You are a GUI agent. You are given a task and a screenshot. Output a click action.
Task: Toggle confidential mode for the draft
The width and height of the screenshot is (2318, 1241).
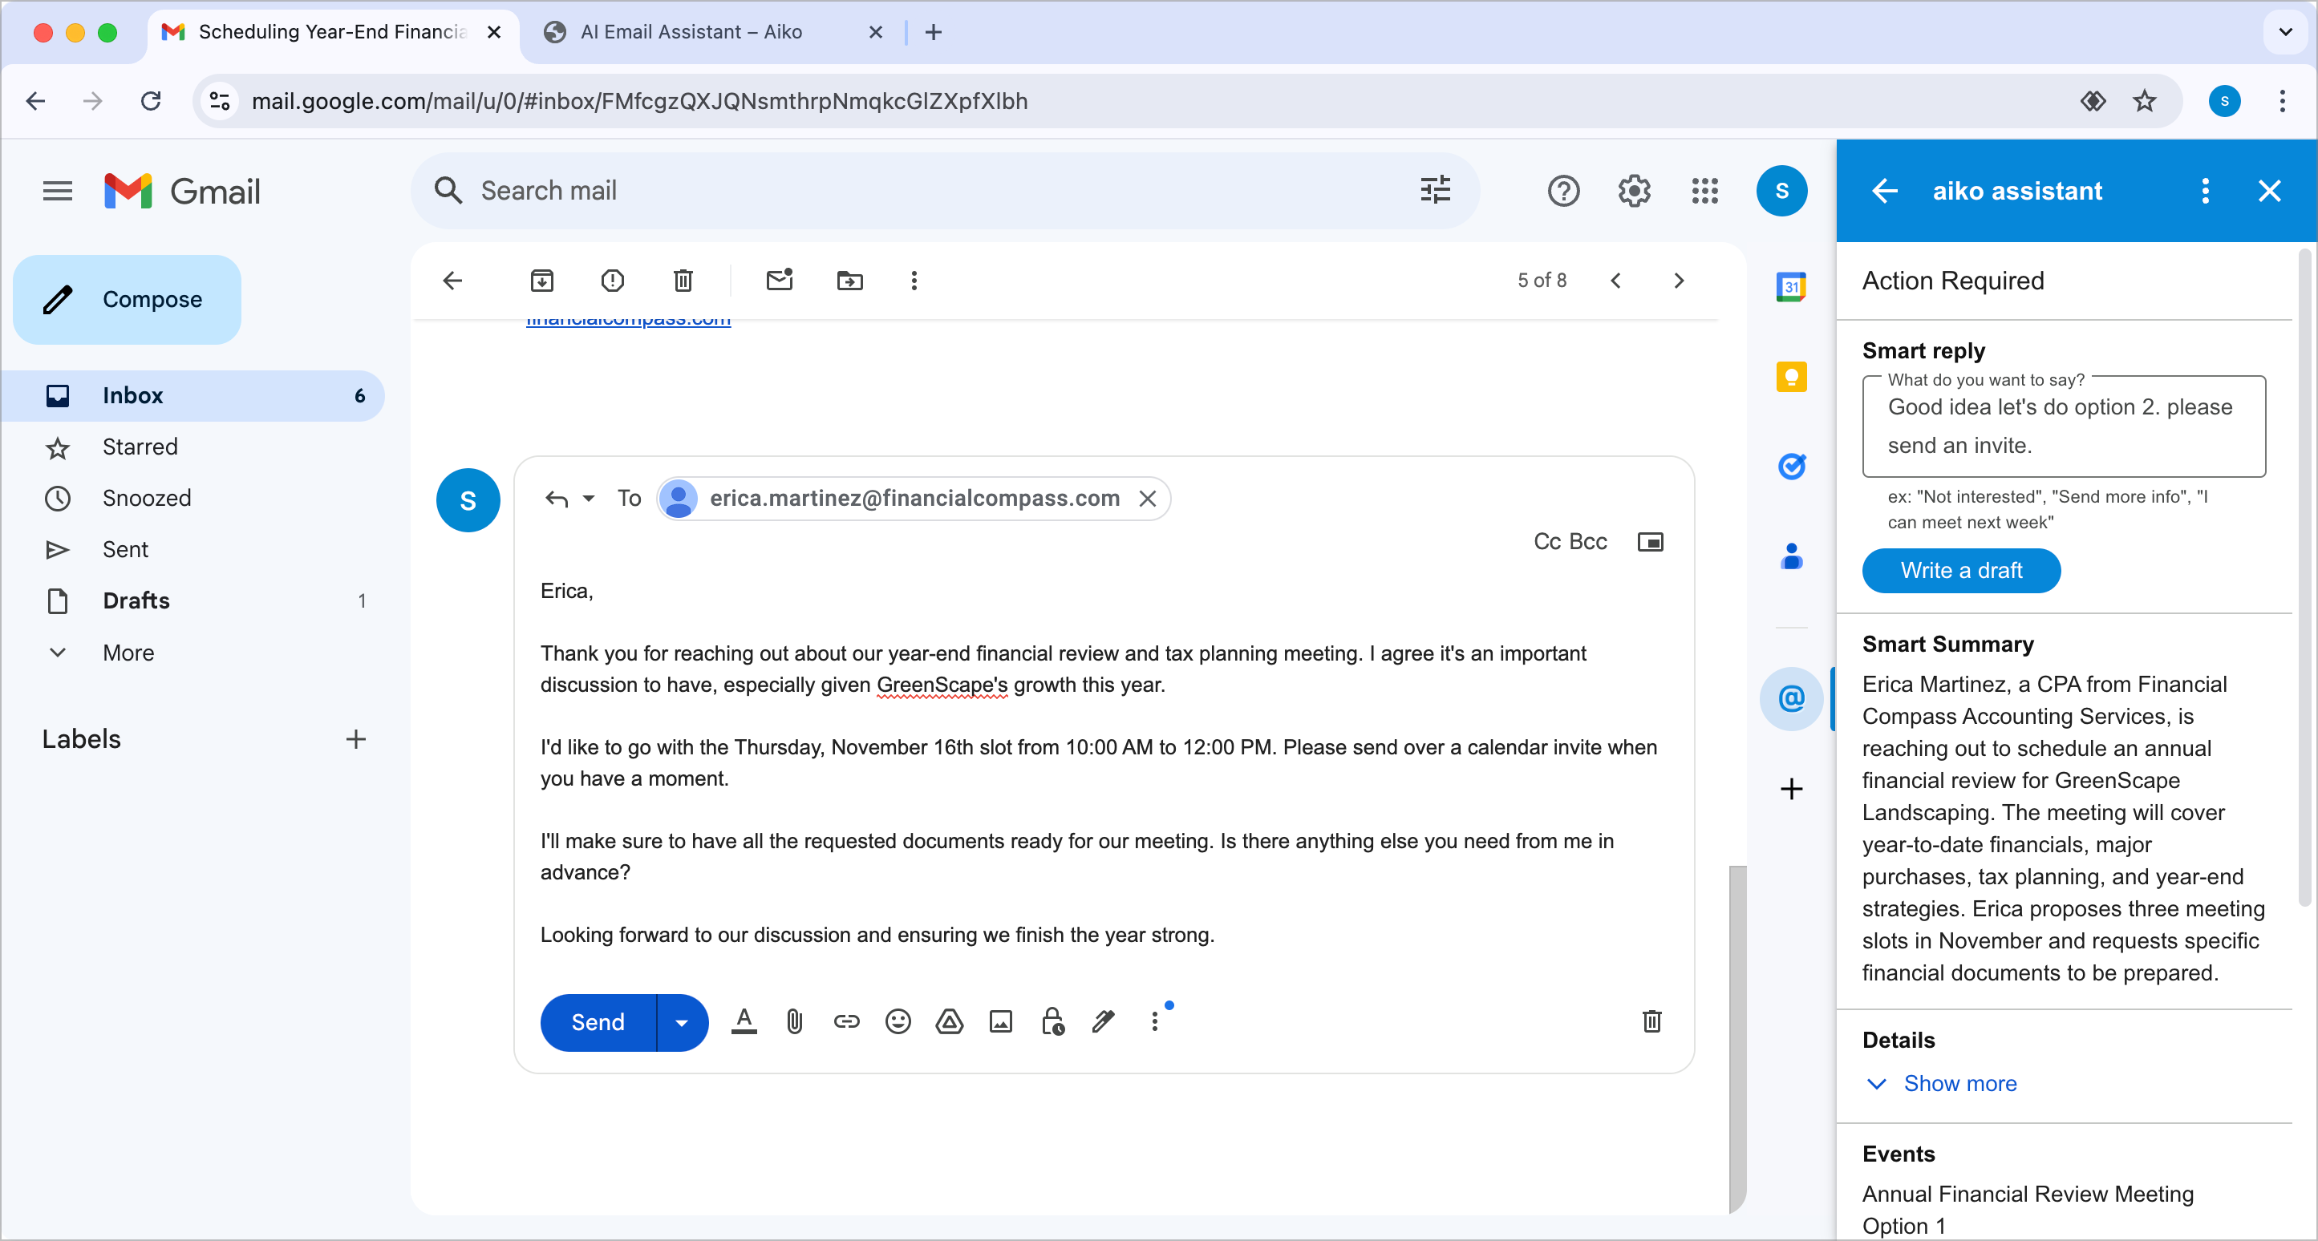pyautogui.click(x=1051, y=1021)
